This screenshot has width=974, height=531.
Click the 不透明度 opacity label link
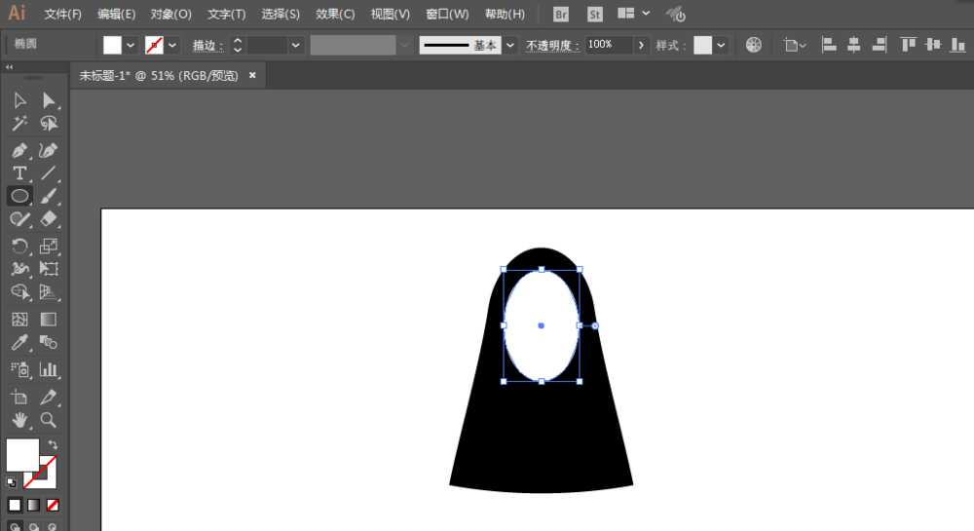(x=552, y=46)
